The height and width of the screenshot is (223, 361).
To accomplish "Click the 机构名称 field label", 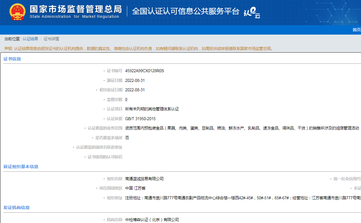I will tap(114, 220).
